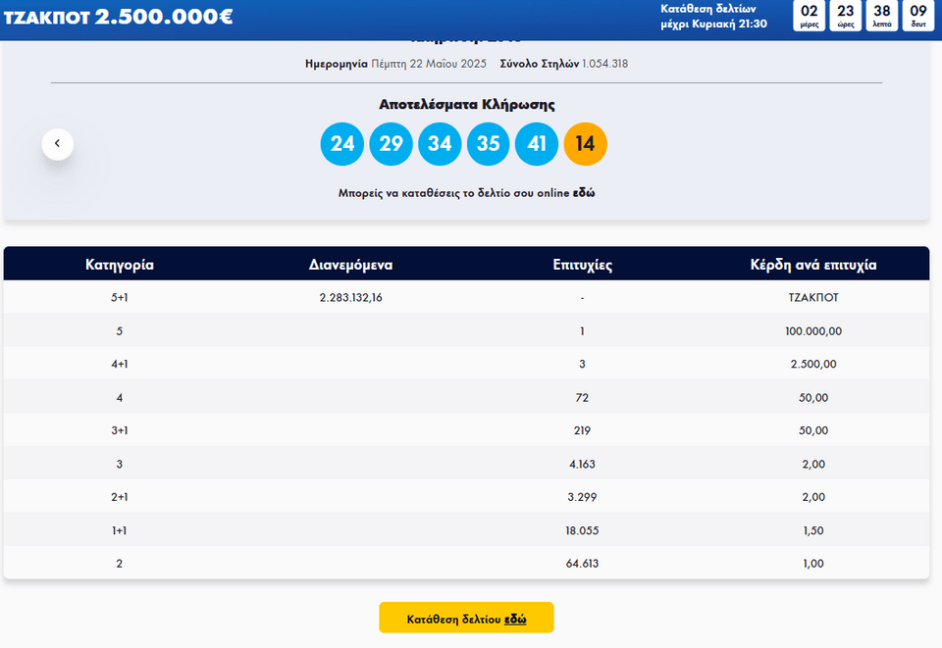Click the ΤΖΑΚΠΟΤ 2.500.000€ banner text
This screenshot has width=942, height=648.
click(119, 17)
